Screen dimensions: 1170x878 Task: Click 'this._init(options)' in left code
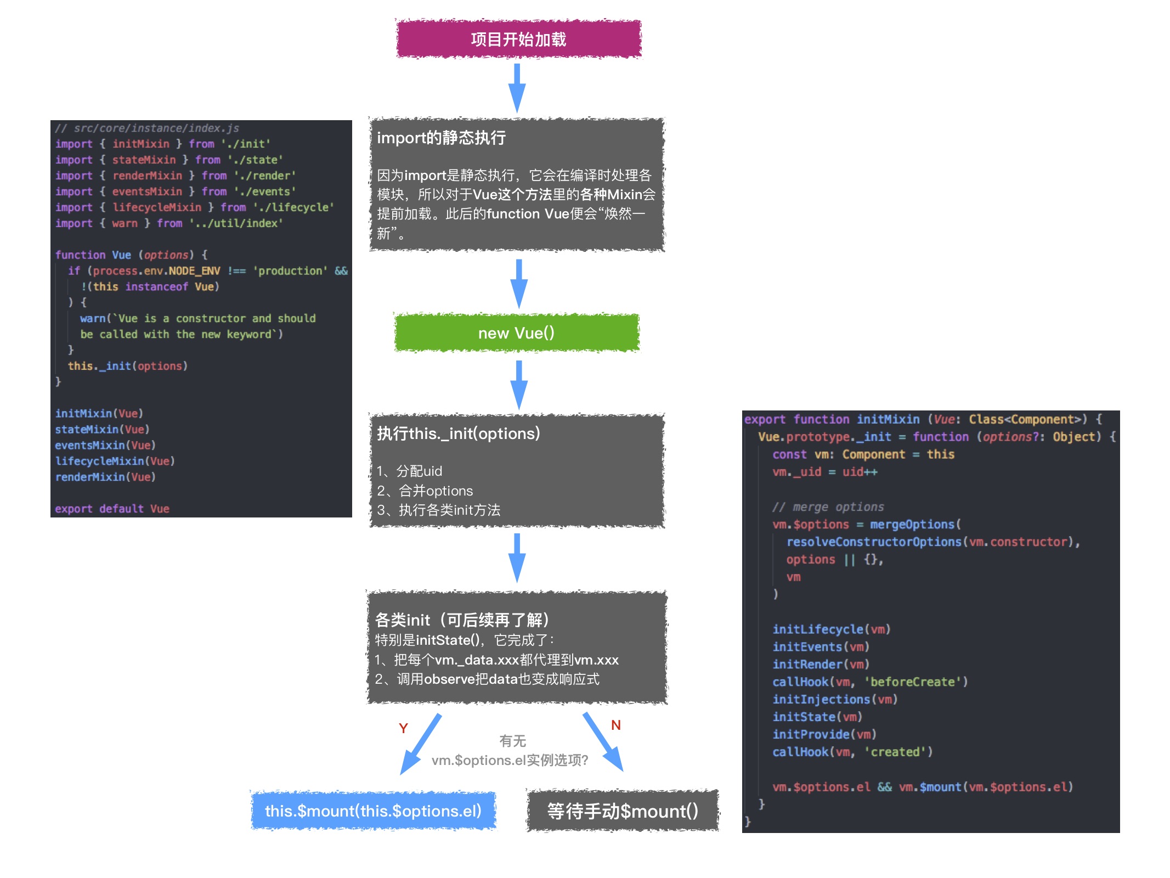128,366
